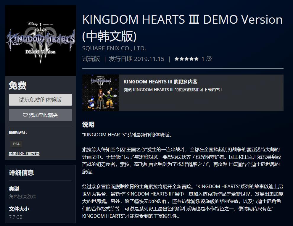Image resolution: width=293 pixels, height=226 pixels.
Task: Click the PS4 platform badge
Action: pos(16,144)
